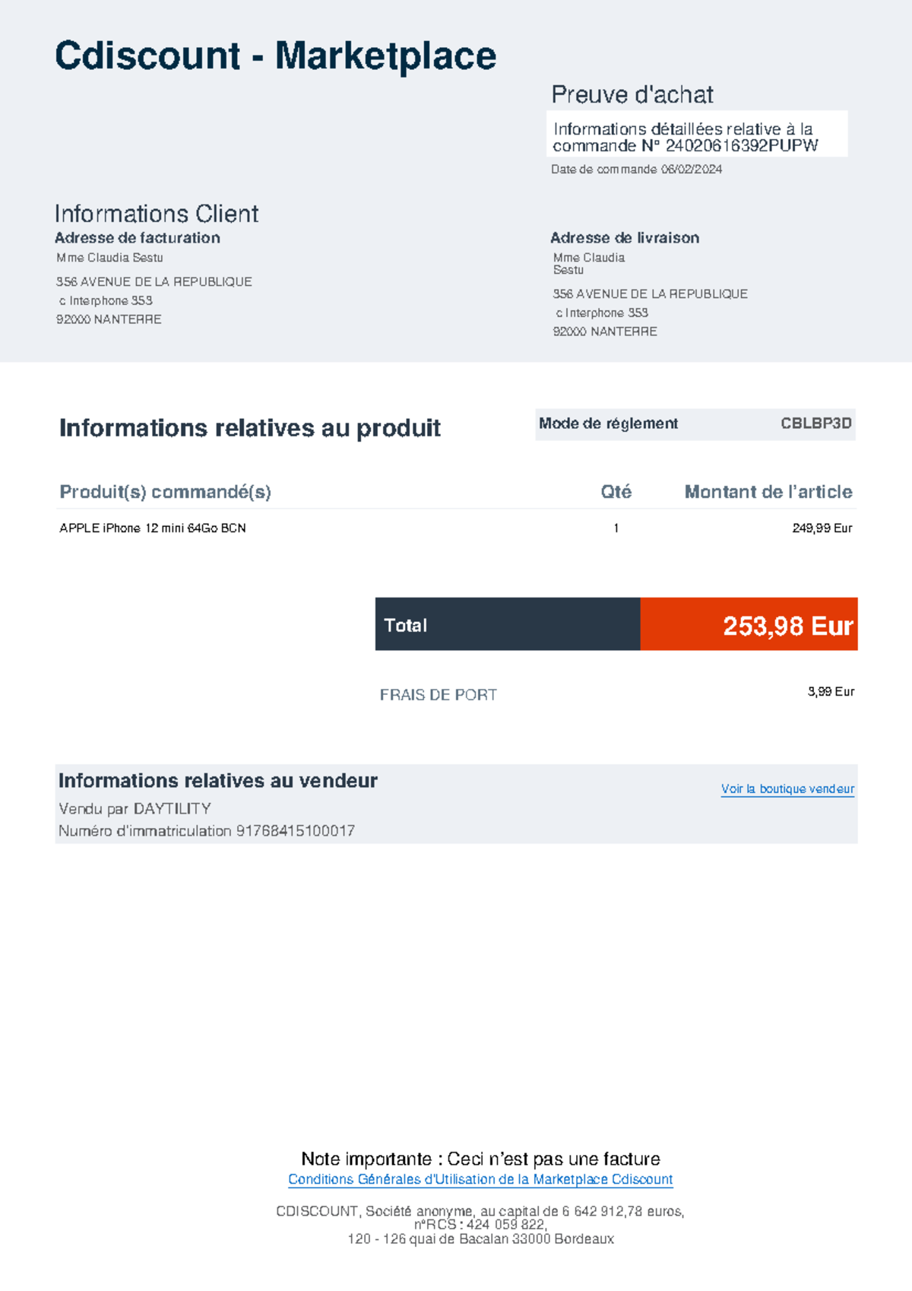This screenshot has height=1291, width=912.
Task: Select the registration number 91768415100017
Action: coord(295,831)
